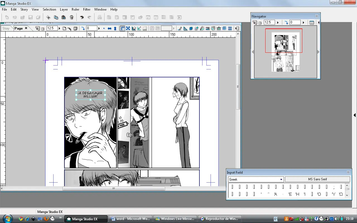Click the Flip vertically double-arrow icon

coord(115,28)
